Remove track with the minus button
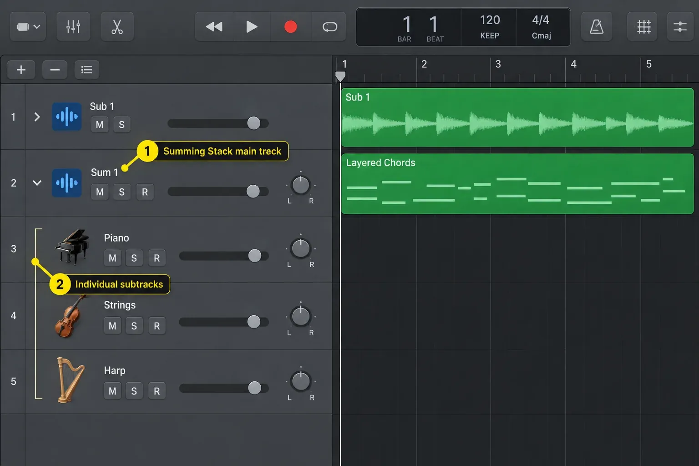 pyautogui.click(x=55, y=70)
